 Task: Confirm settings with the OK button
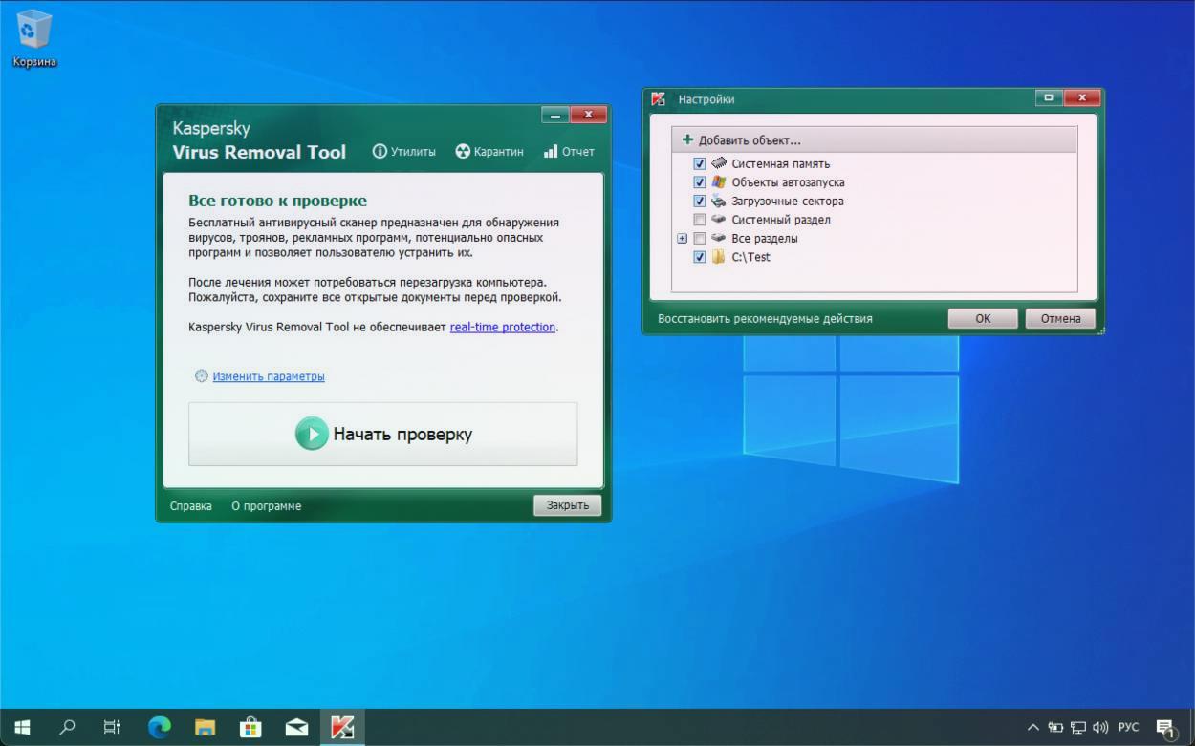tap(983, 319)
